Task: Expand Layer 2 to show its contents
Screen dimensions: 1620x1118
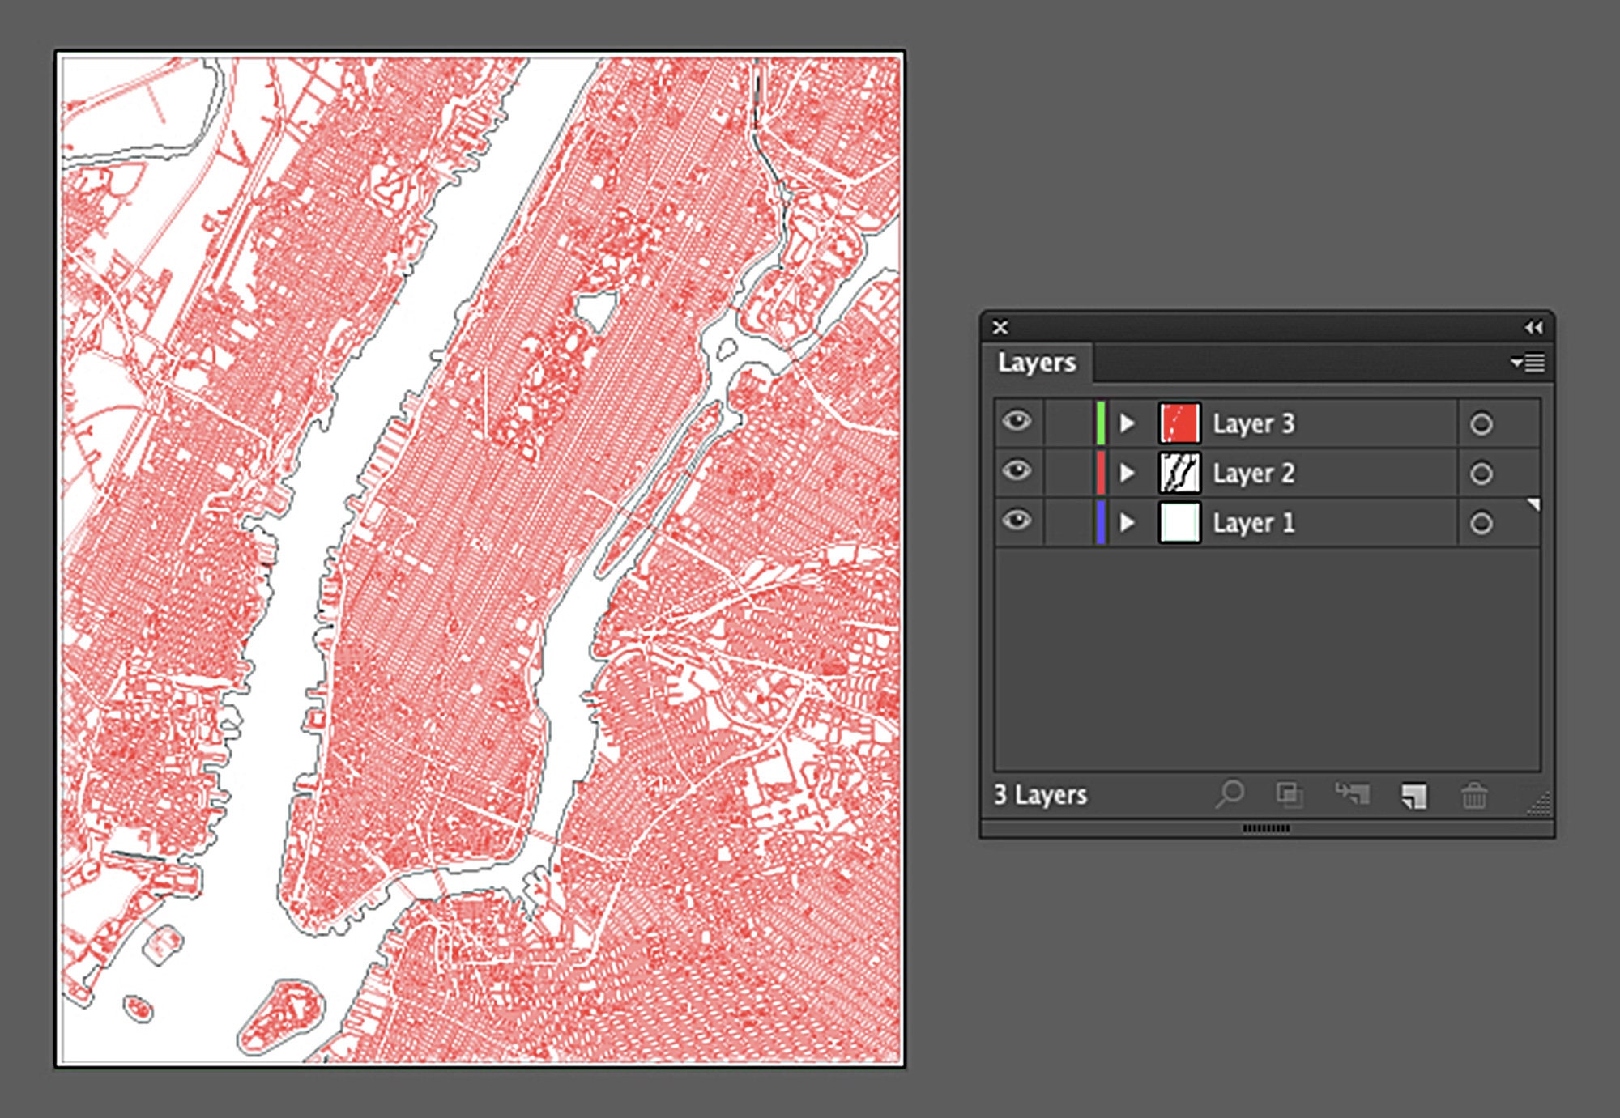Action: pos(1127,473)
